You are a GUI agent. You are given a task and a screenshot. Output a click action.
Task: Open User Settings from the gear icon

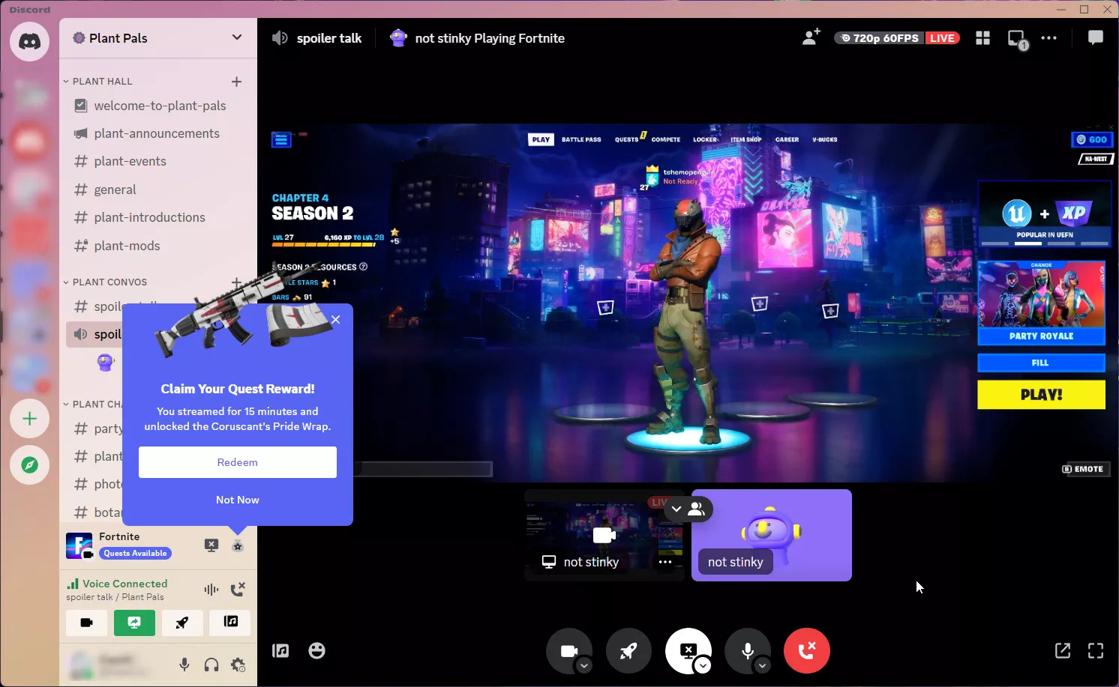238,665
